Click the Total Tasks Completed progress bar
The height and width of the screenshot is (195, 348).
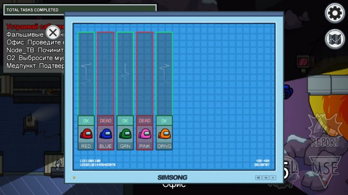coord(80,10)
